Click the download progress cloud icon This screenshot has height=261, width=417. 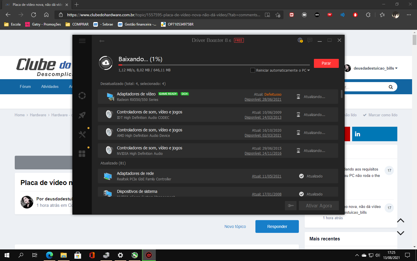[106, 63]
